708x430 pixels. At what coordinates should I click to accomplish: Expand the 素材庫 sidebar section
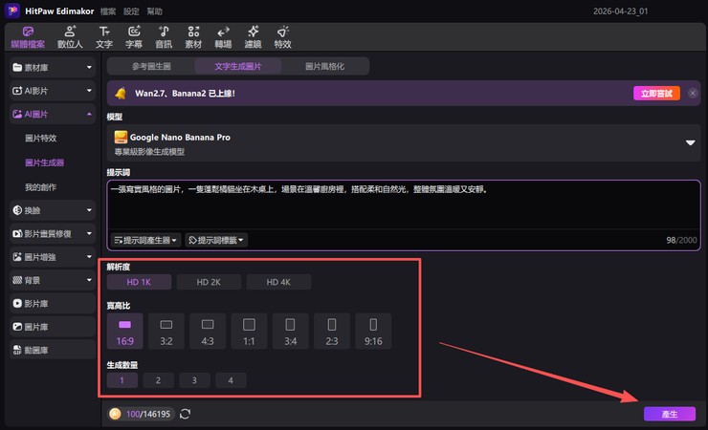(53, 68)
